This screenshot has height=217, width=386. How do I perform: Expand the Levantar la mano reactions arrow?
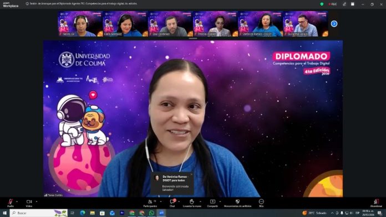click(x=200, y=201)
